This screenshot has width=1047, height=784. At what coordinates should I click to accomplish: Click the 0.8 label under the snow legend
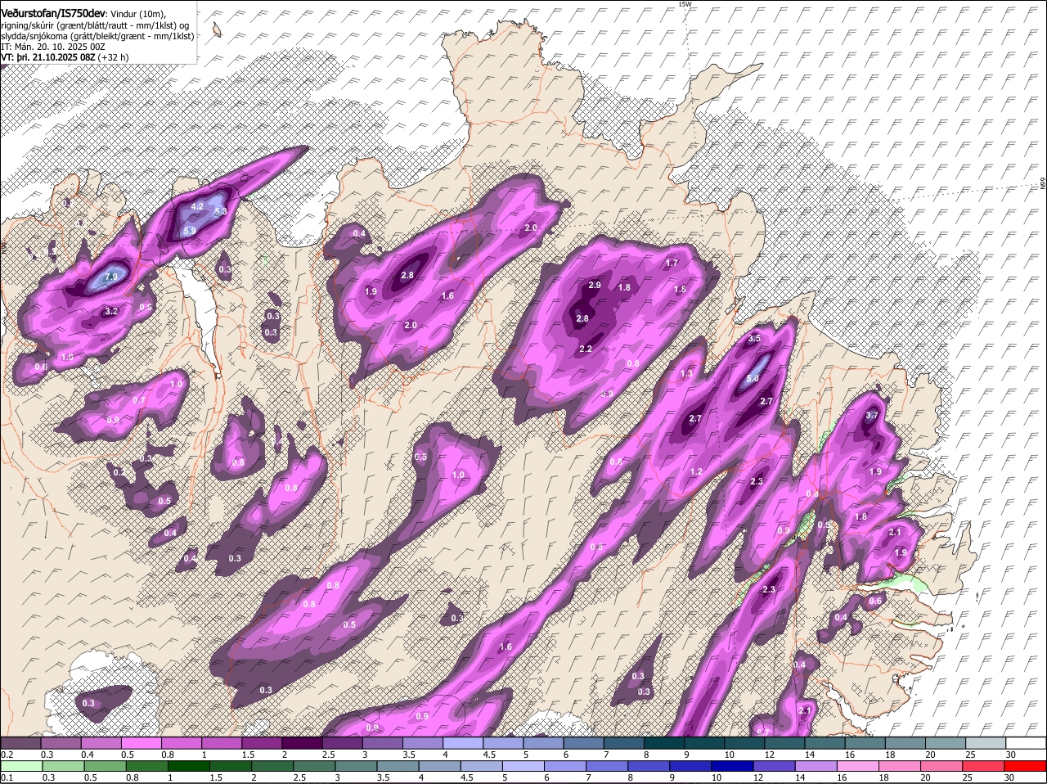coord(168,754)
